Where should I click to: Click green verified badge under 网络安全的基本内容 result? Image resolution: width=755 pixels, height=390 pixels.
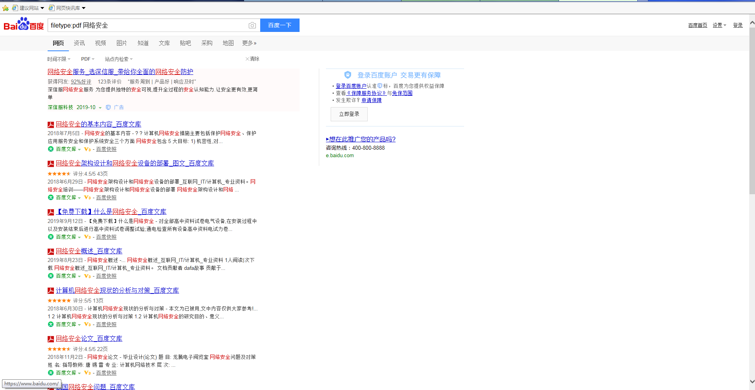point(50,149)
